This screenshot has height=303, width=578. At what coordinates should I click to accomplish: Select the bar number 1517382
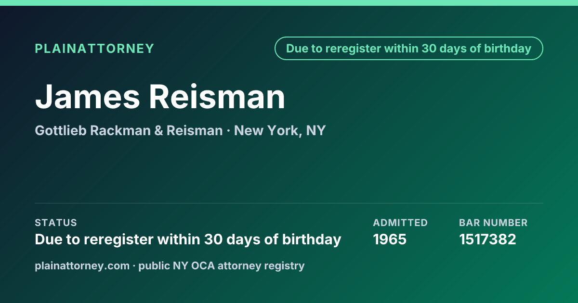[487, 239]
